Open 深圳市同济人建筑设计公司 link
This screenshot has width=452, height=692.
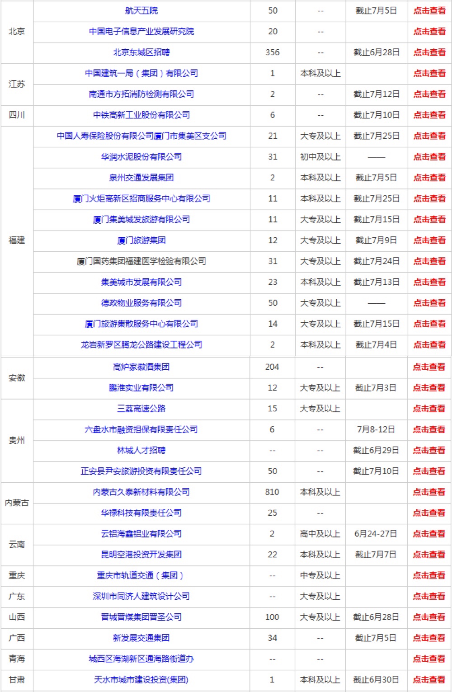click(141, 596)
